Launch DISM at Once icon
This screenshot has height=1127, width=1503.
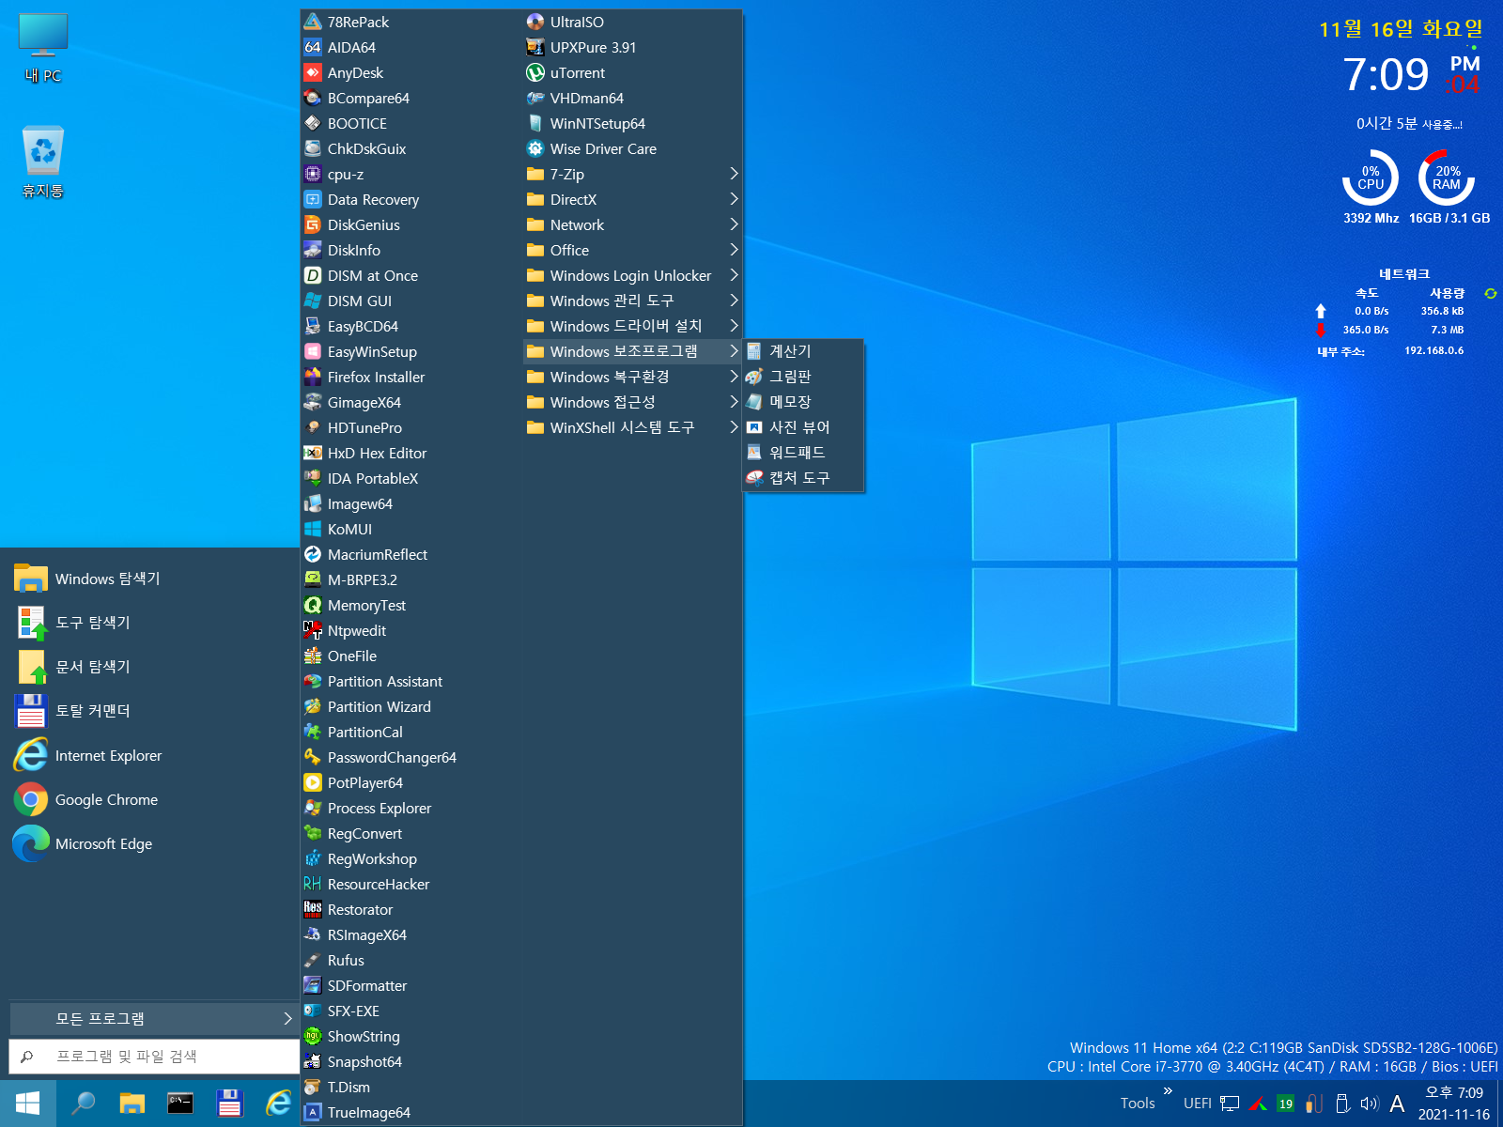pyautogui.click(x=313, y=275)
